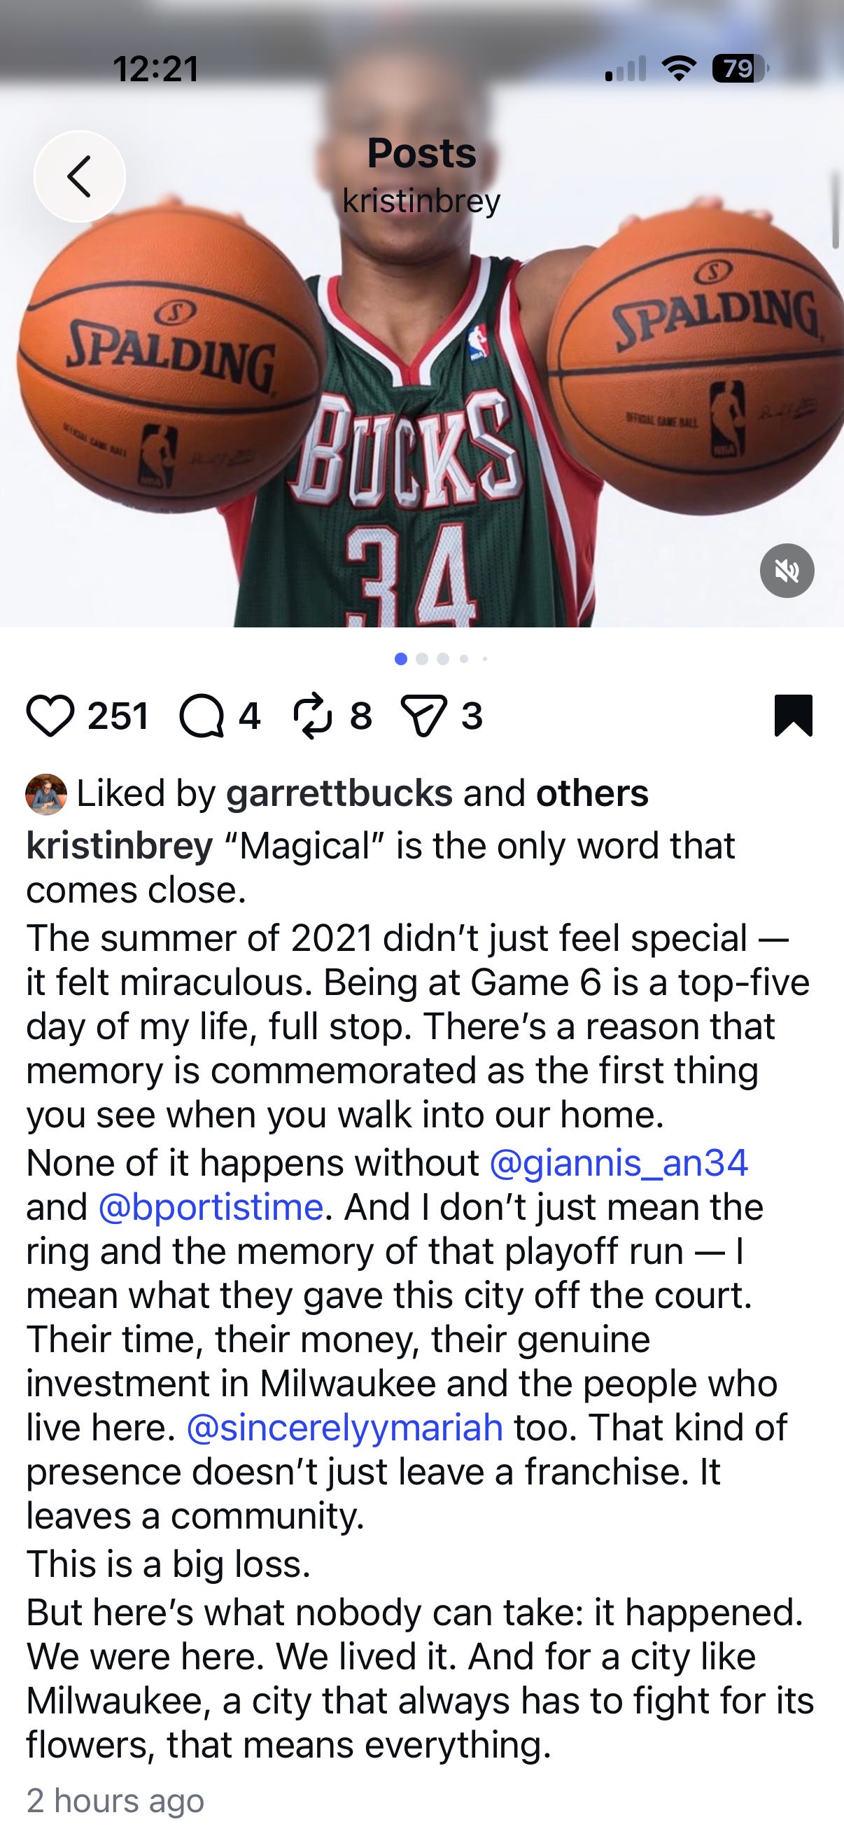Open kristinbrey profile from caption username
The height and width of the screenshot is (1836, 844).
coord(120,846)
